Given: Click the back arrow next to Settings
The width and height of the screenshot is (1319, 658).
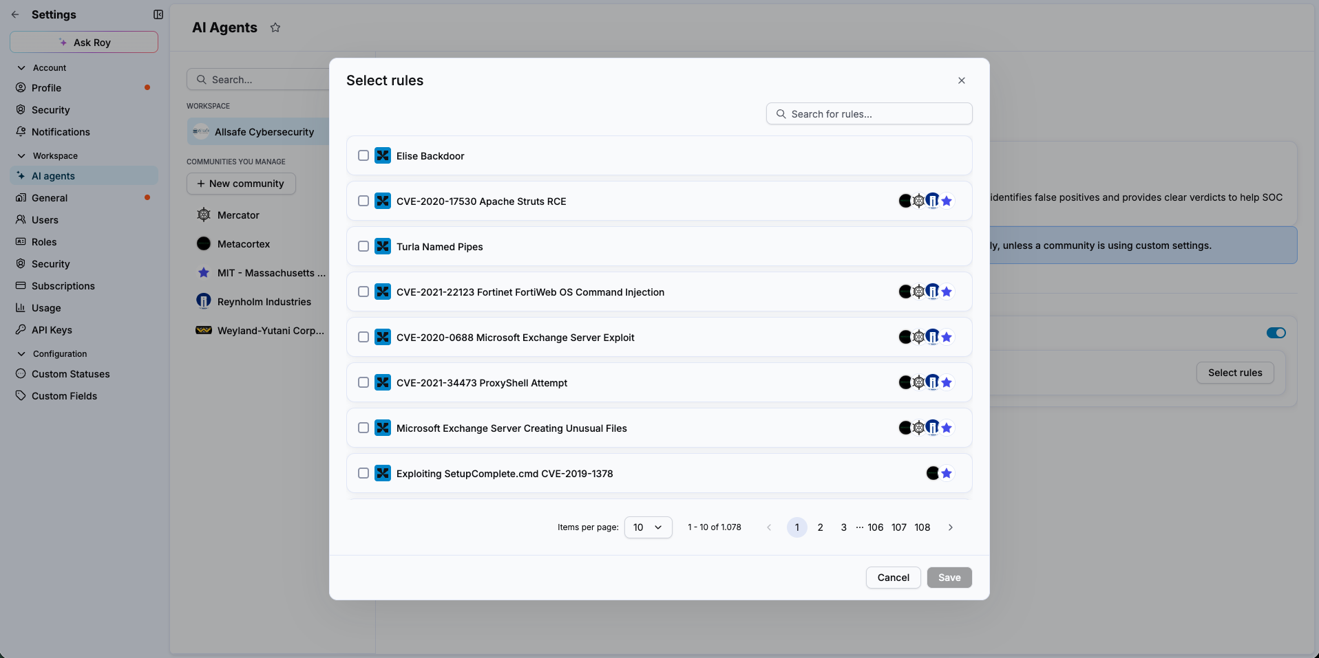Looking at the screenshot, I should (x=15, y=14).
